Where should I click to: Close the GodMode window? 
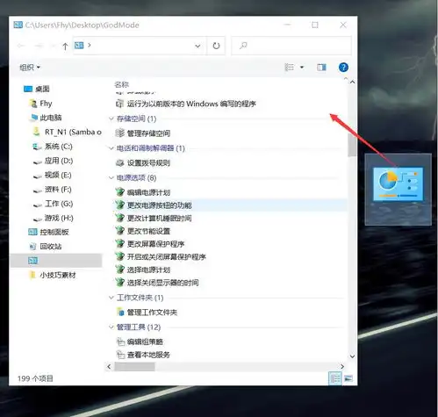click(x=343, y=25)
